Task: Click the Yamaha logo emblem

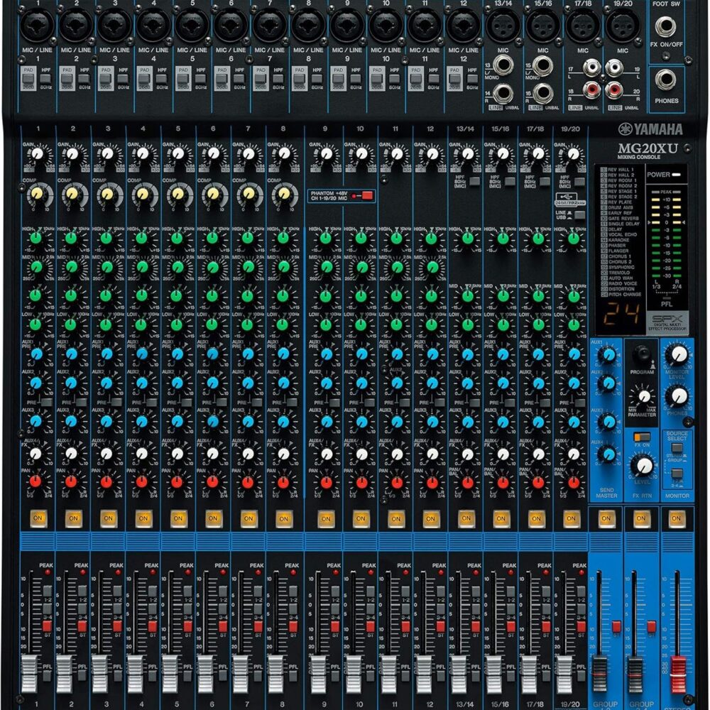Action: coord(625,129)
